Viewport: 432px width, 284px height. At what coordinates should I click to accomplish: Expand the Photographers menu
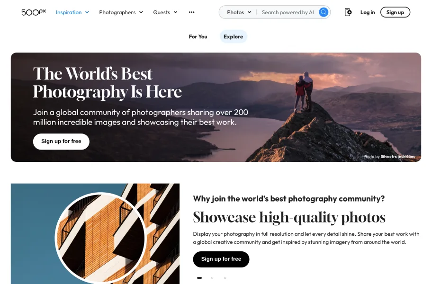coord(121,12)
